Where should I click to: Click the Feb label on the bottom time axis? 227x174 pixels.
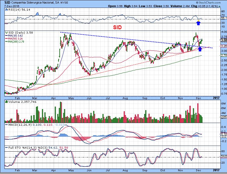click(x=17, y=170)
